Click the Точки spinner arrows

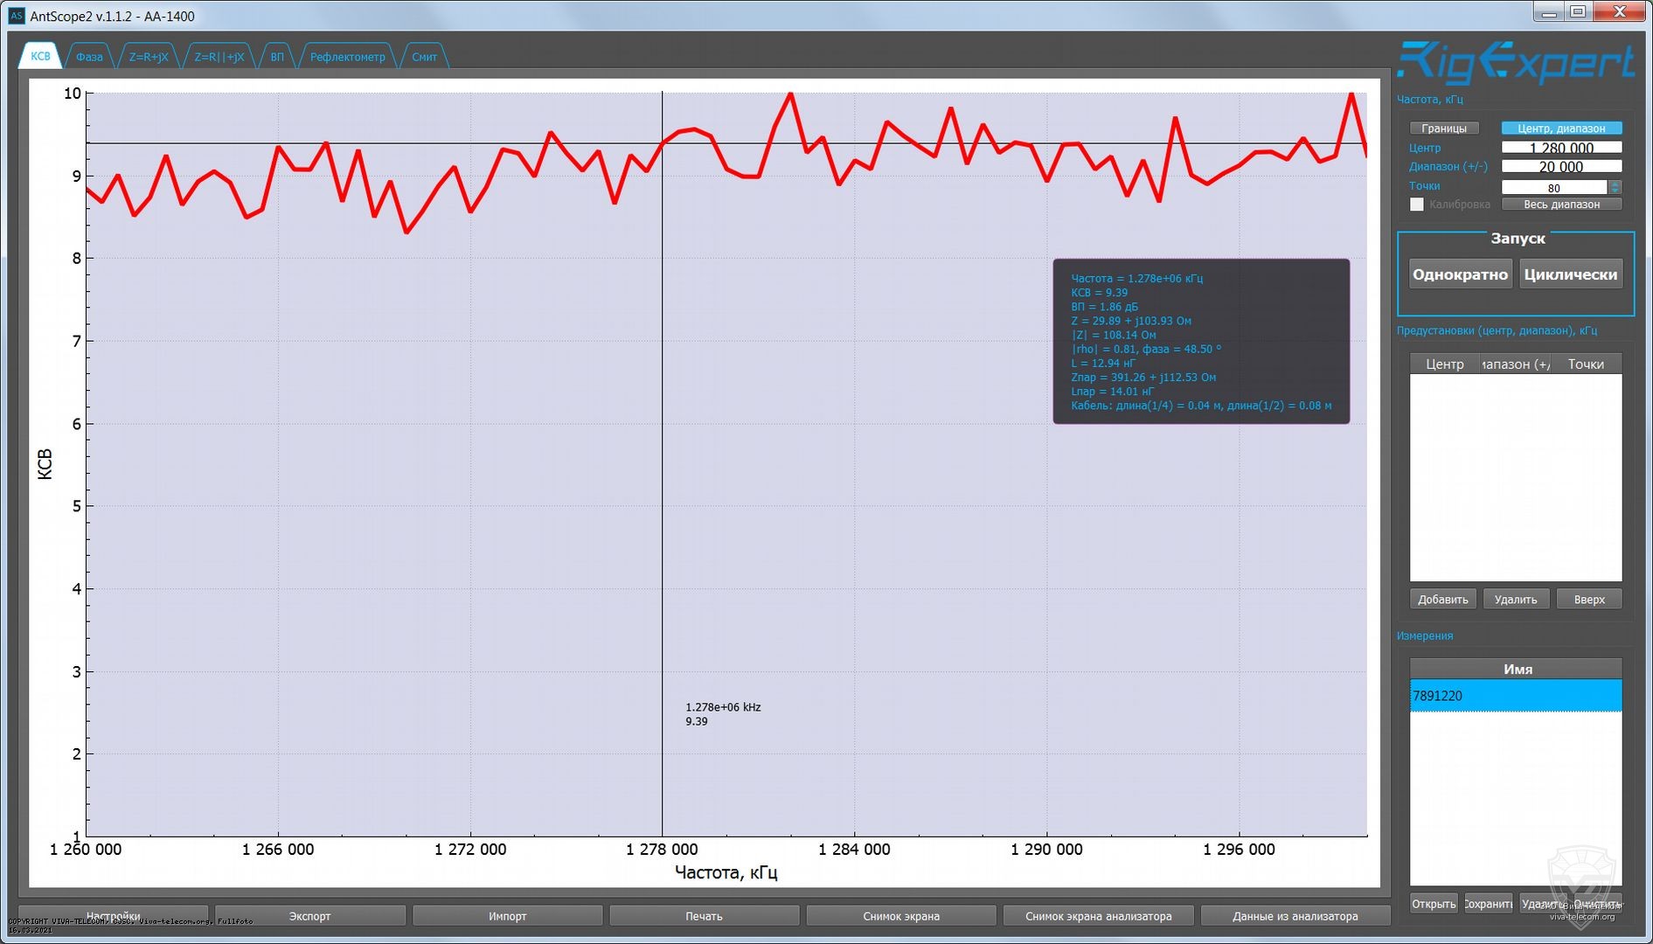coord(1615,187)
